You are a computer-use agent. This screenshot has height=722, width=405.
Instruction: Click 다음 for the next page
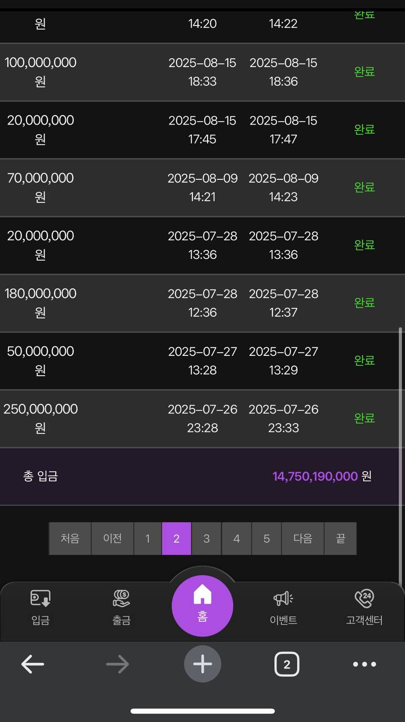tap(303, 539)
